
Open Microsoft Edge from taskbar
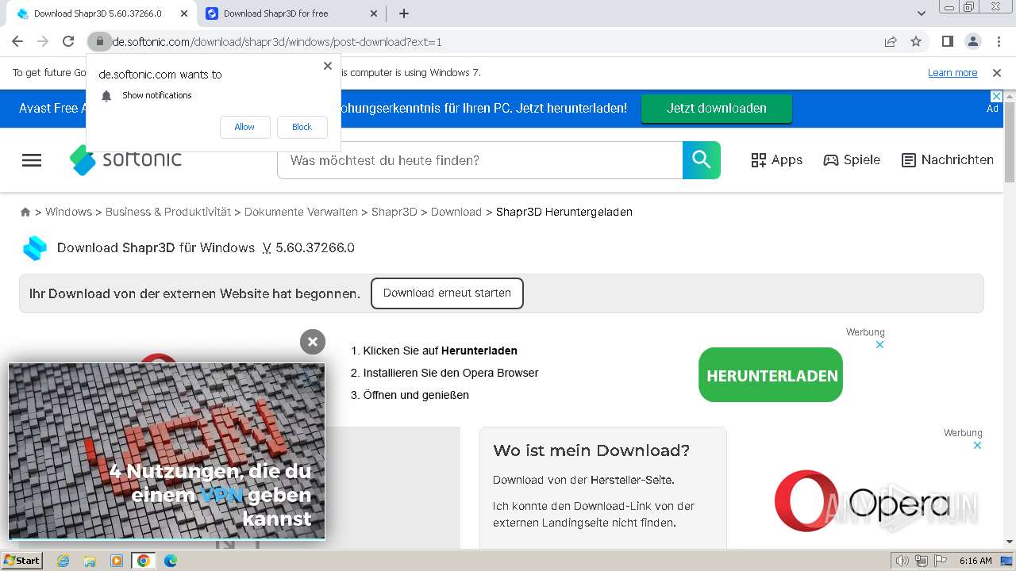click(x=171, y=561)
